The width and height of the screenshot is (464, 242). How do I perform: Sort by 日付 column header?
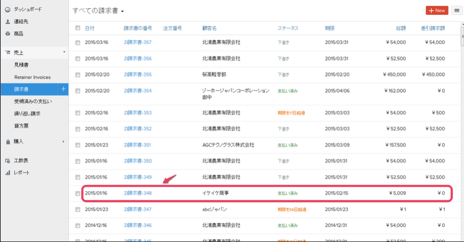pyautogui.click(x=90, y=29)
